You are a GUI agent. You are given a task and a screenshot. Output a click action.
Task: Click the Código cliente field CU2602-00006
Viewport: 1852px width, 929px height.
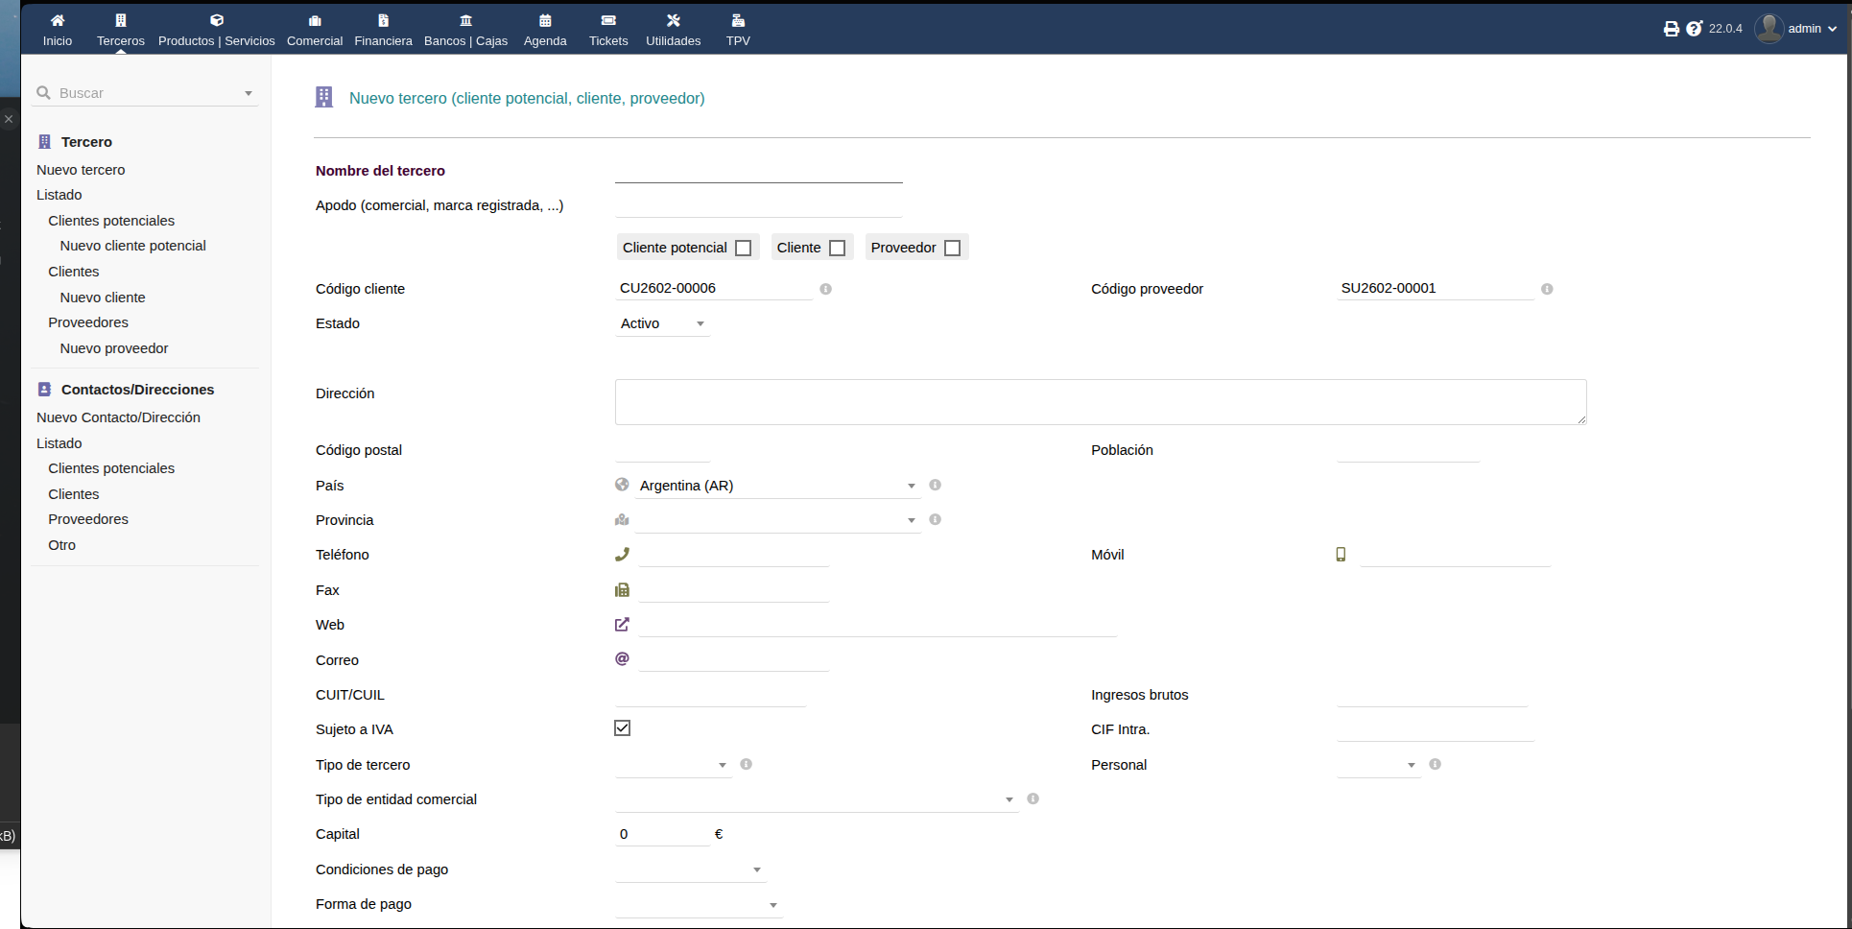pos(714,288)
